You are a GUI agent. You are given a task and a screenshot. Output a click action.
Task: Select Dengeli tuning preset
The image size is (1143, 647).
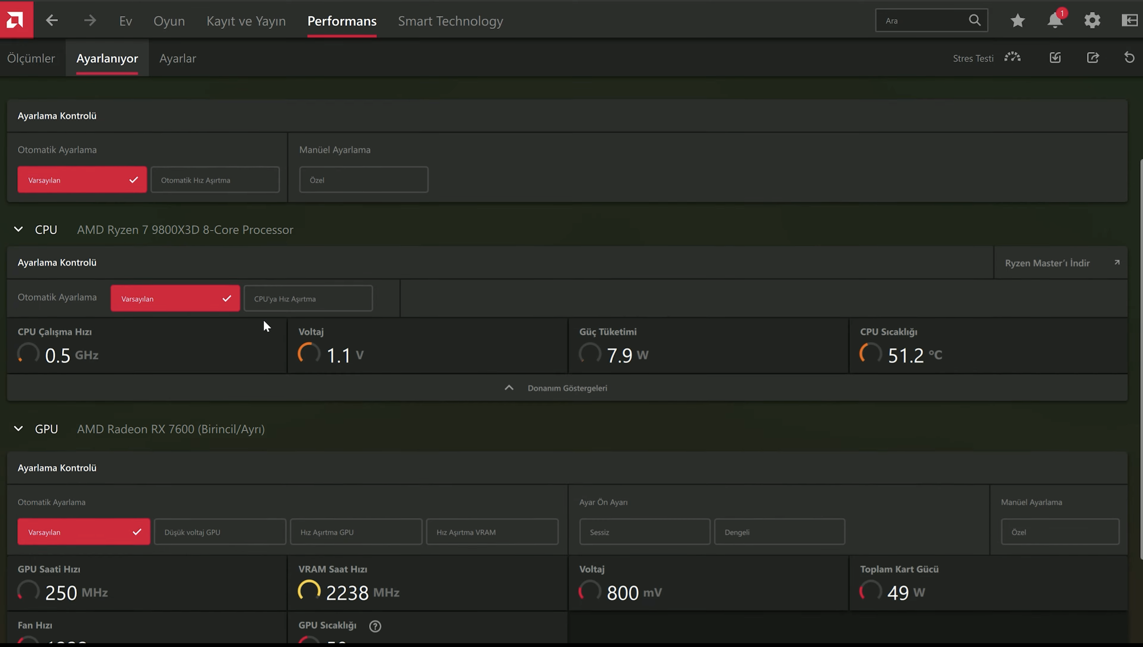point(779,532)
